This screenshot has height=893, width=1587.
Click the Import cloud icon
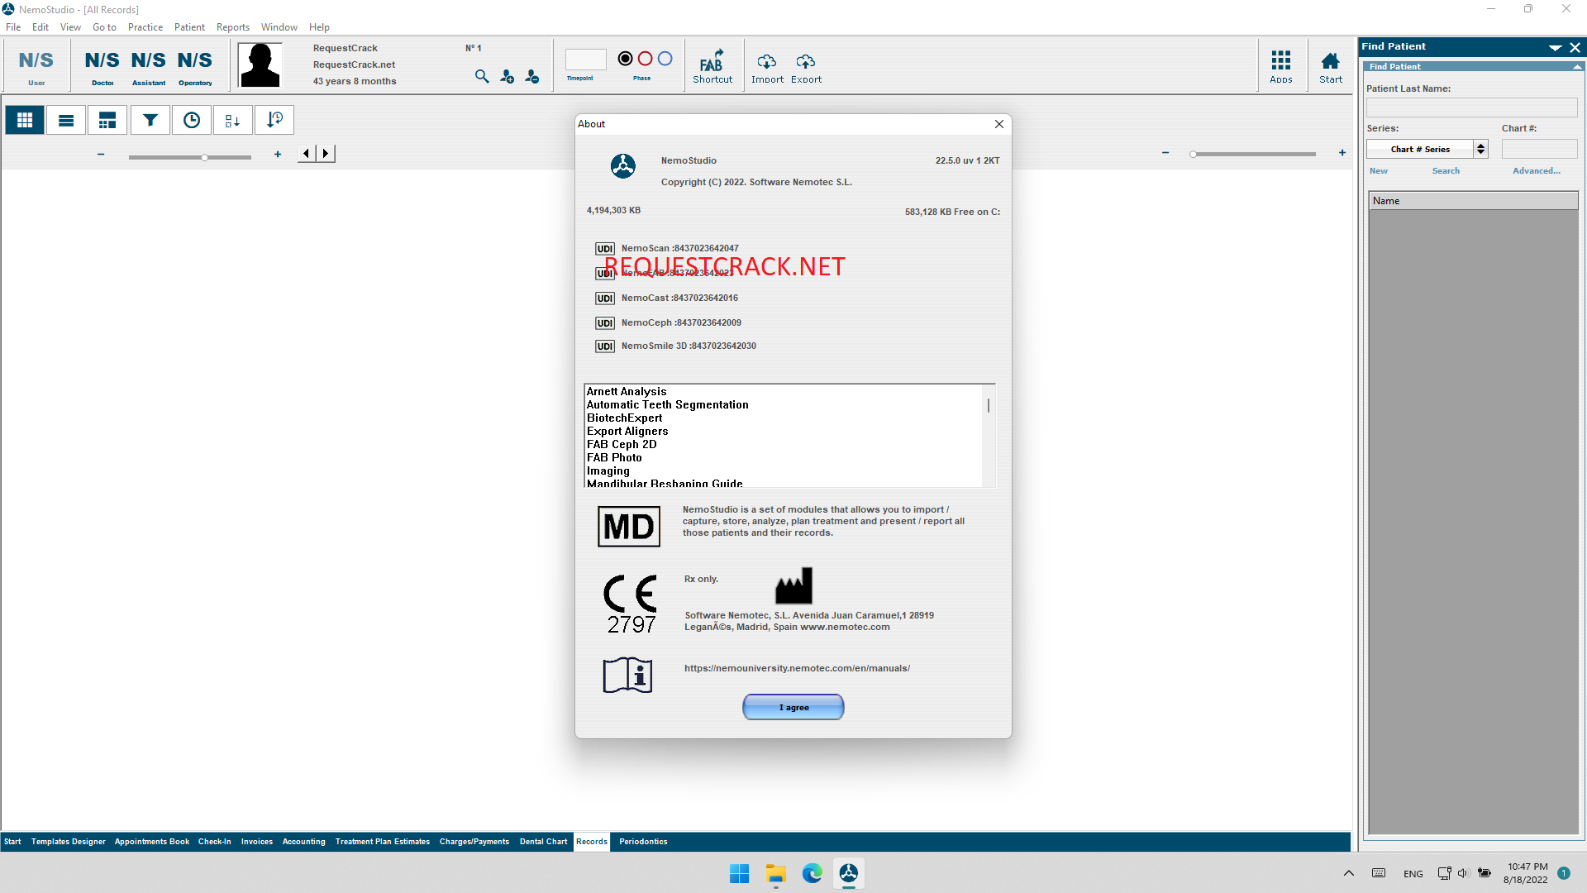click(x=766, y=61)
